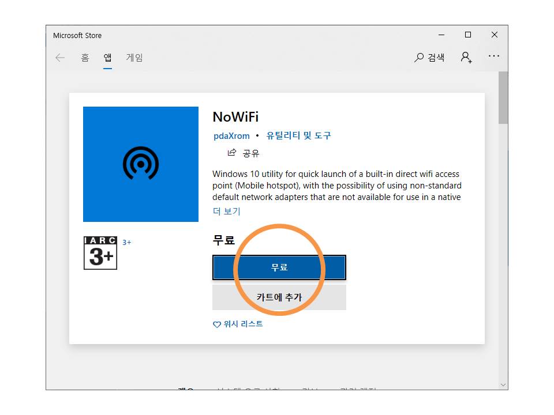
Task: Click the share (공유) icon
Action: coord(232,153)
